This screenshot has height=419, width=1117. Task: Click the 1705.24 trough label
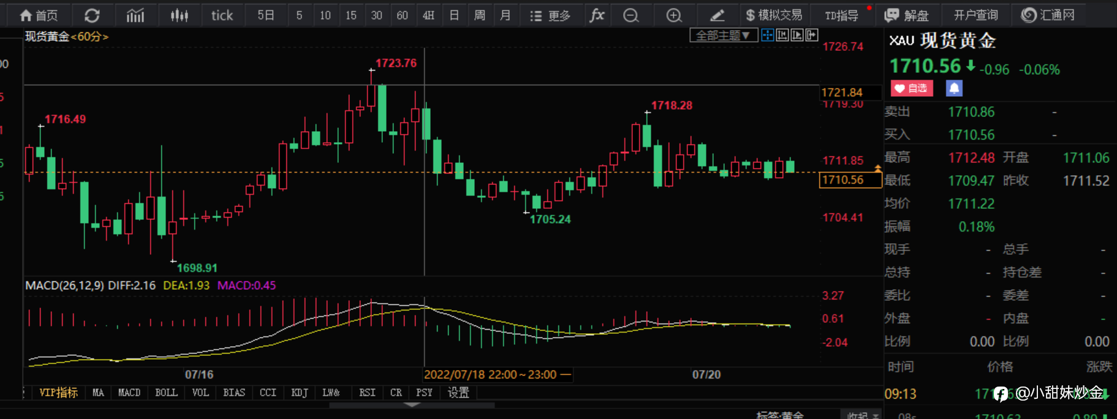[x=550, y=219]
